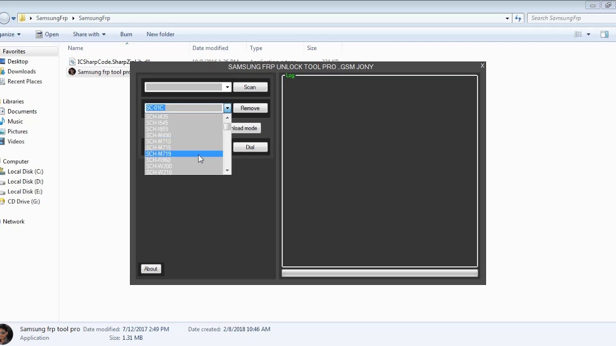616x346 pixels.
Task: Toggle the preview pane icon
Action: [x=604, y=34]
